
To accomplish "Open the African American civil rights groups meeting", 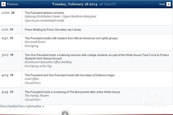I will (x=71, y=38).
